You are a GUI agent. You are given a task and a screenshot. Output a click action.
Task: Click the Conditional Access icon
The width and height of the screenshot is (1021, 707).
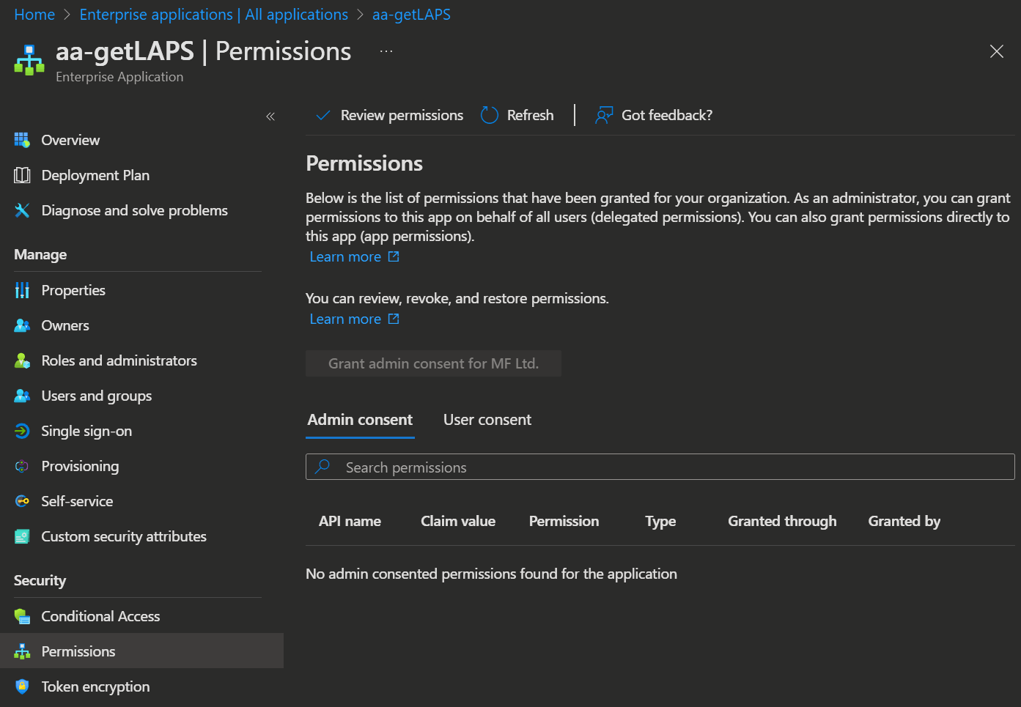click(x=22, y=616)
